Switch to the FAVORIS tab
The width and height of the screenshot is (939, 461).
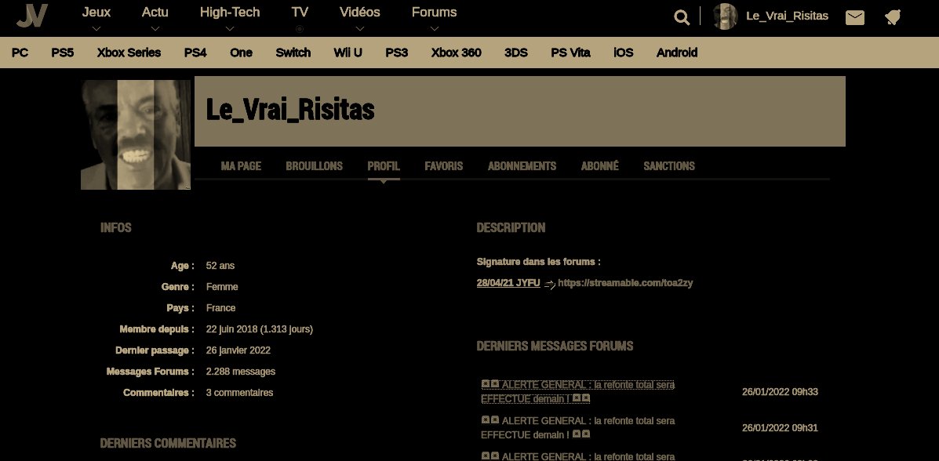444,166
